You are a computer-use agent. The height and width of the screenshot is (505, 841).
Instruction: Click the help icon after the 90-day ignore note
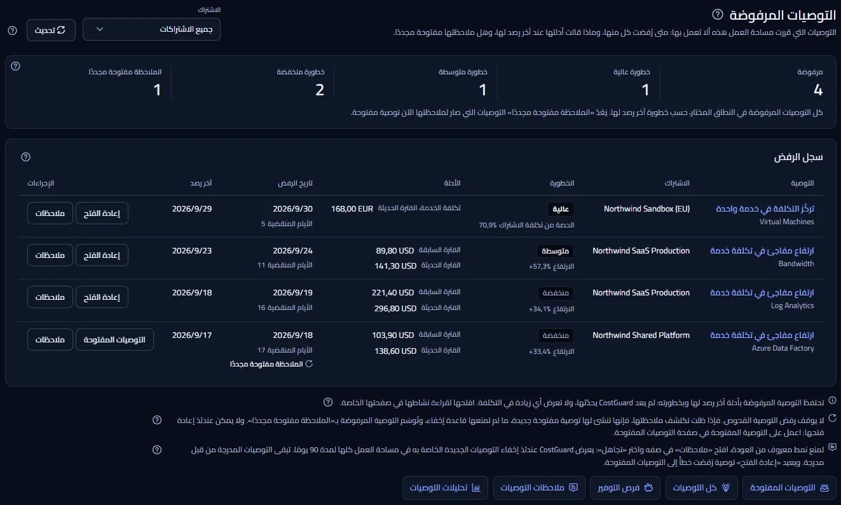(157, 450)
